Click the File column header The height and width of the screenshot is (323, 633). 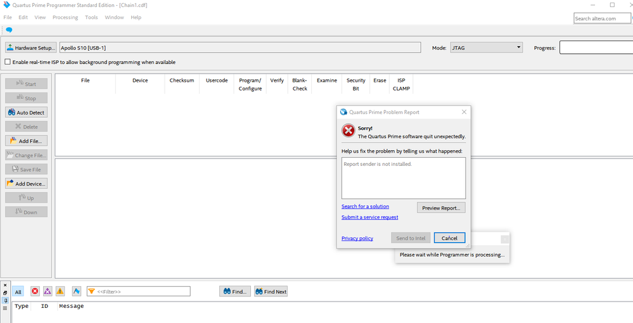tap(85, 84)
